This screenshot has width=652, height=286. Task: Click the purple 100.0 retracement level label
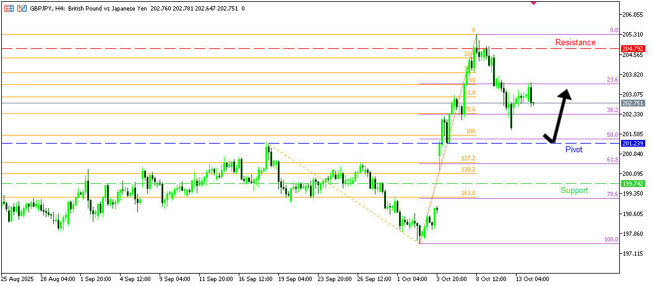611,240
